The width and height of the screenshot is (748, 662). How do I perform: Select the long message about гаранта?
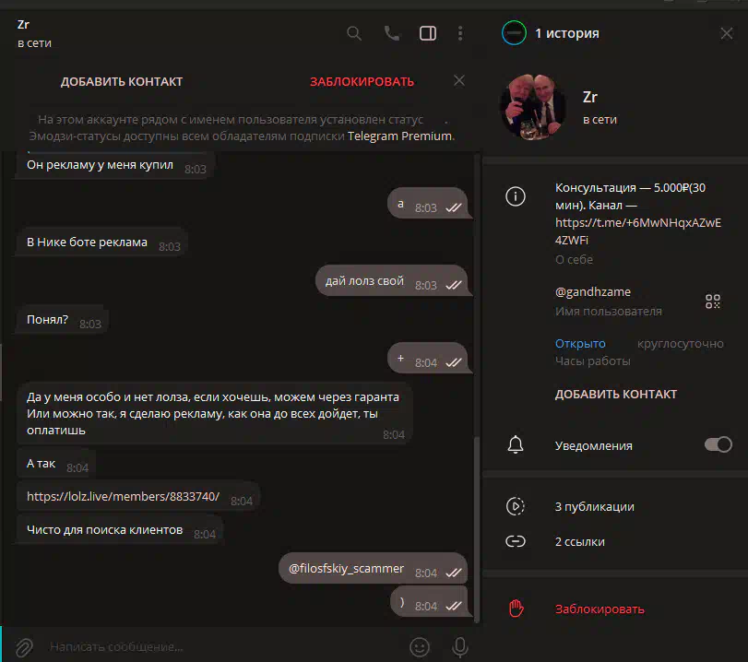pos(214,413)
